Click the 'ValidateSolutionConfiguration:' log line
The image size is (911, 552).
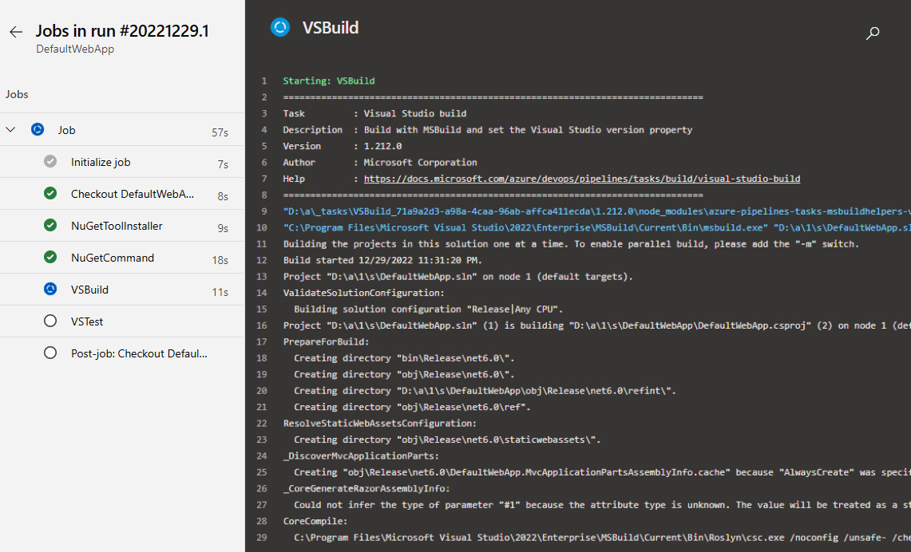[x=364, y=293]
